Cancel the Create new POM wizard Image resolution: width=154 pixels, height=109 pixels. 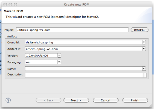point(106,100)
